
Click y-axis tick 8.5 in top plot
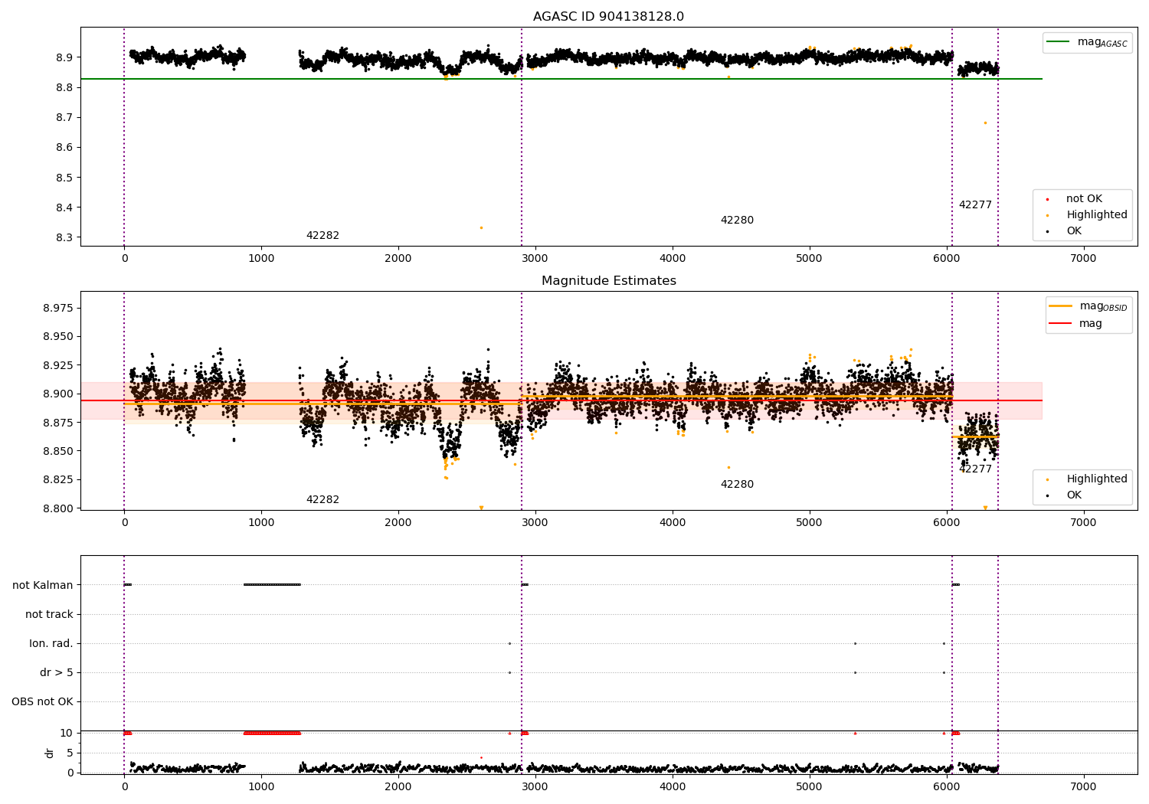click(x=64, y=178)
